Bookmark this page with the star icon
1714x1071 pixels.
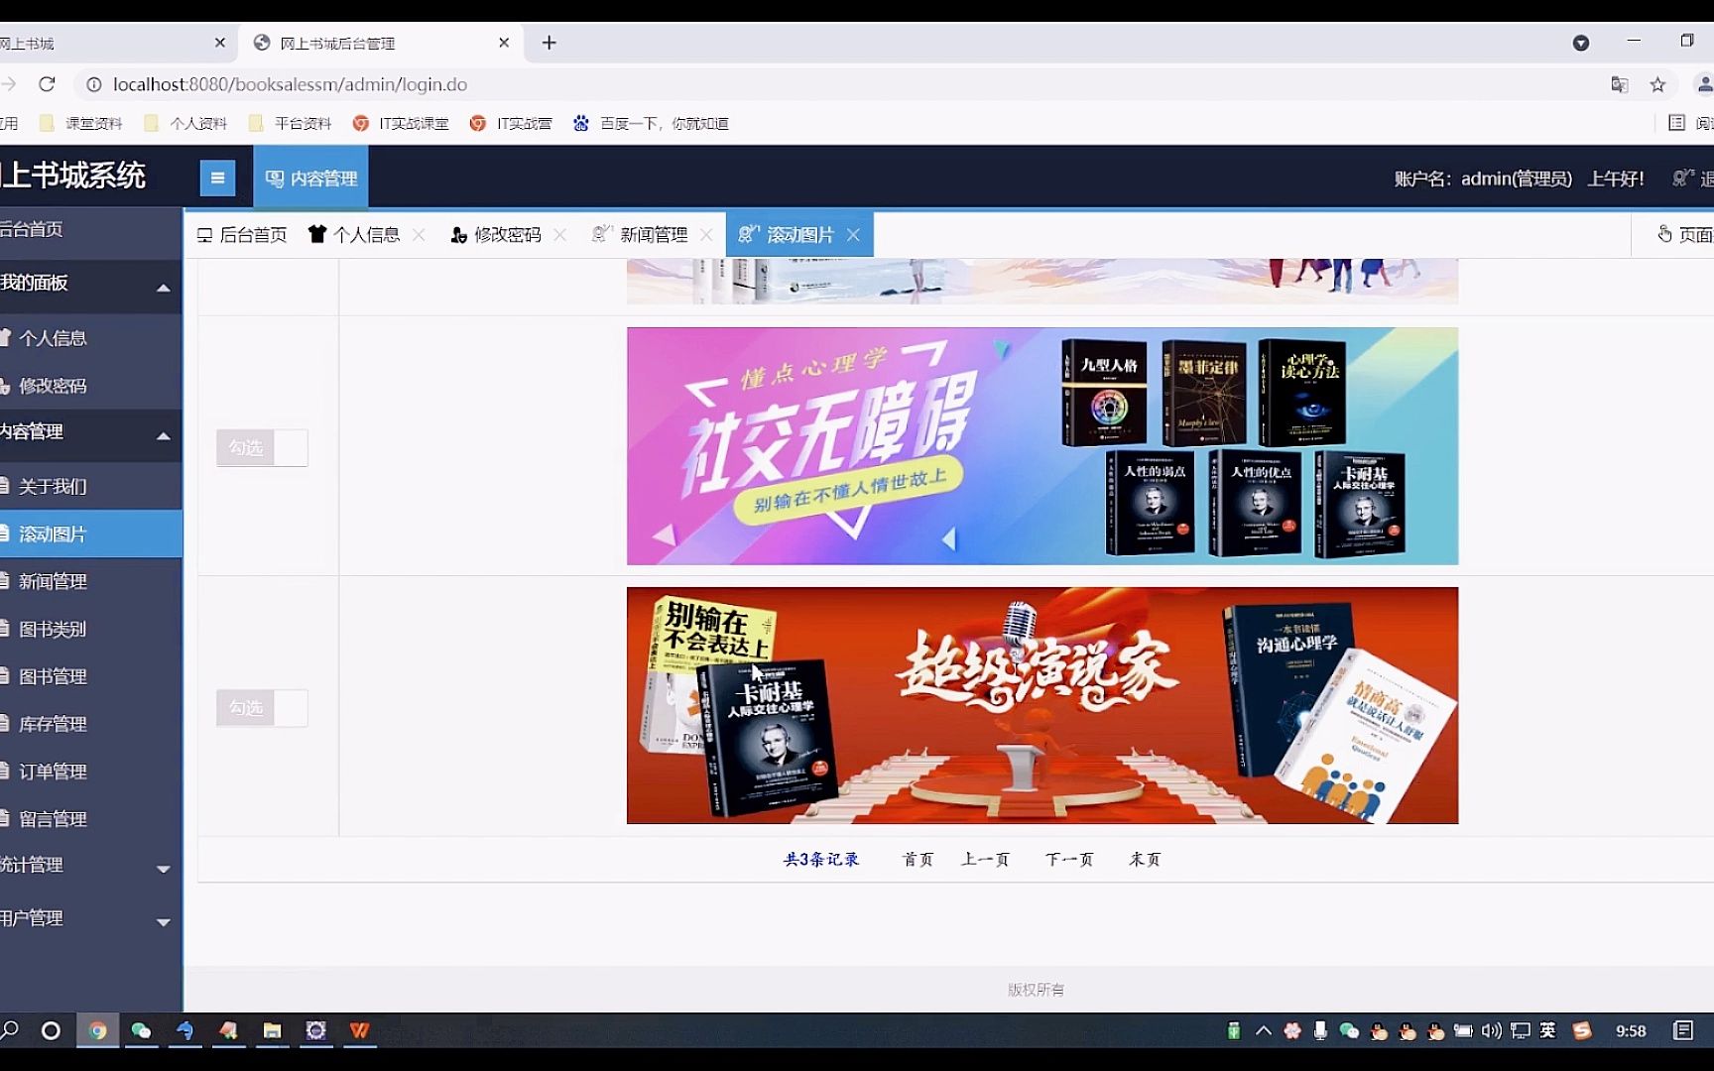(x=1657, y=85)
